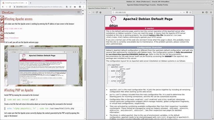The height and width of the screenshot is (120, 214).
Task: Click the Apache2 Debian Default Page title
Action: coord(148,19)
